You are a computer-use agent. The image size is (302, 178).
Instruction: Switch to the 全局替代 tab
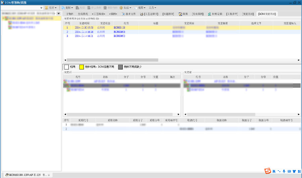[x=83, y=14]
